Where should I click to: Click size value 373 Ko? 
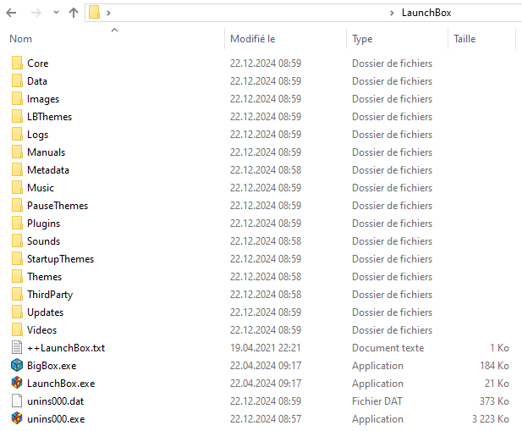point(494,401)
